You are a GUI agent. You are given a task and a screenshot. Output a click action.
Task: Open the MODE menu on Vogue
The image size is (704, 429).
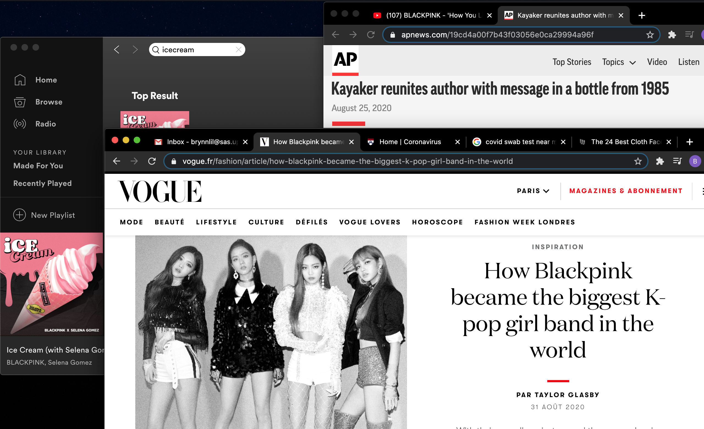[131, 222]
